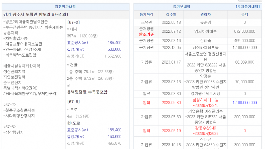Click the 감정평가내역 panel header
Screen dimensions: 265x149
point(65,7)
